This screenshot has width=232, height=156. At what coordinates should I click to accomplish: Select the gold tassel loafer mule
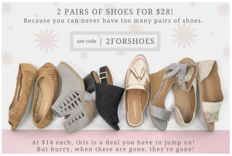[x=137, y=91]
